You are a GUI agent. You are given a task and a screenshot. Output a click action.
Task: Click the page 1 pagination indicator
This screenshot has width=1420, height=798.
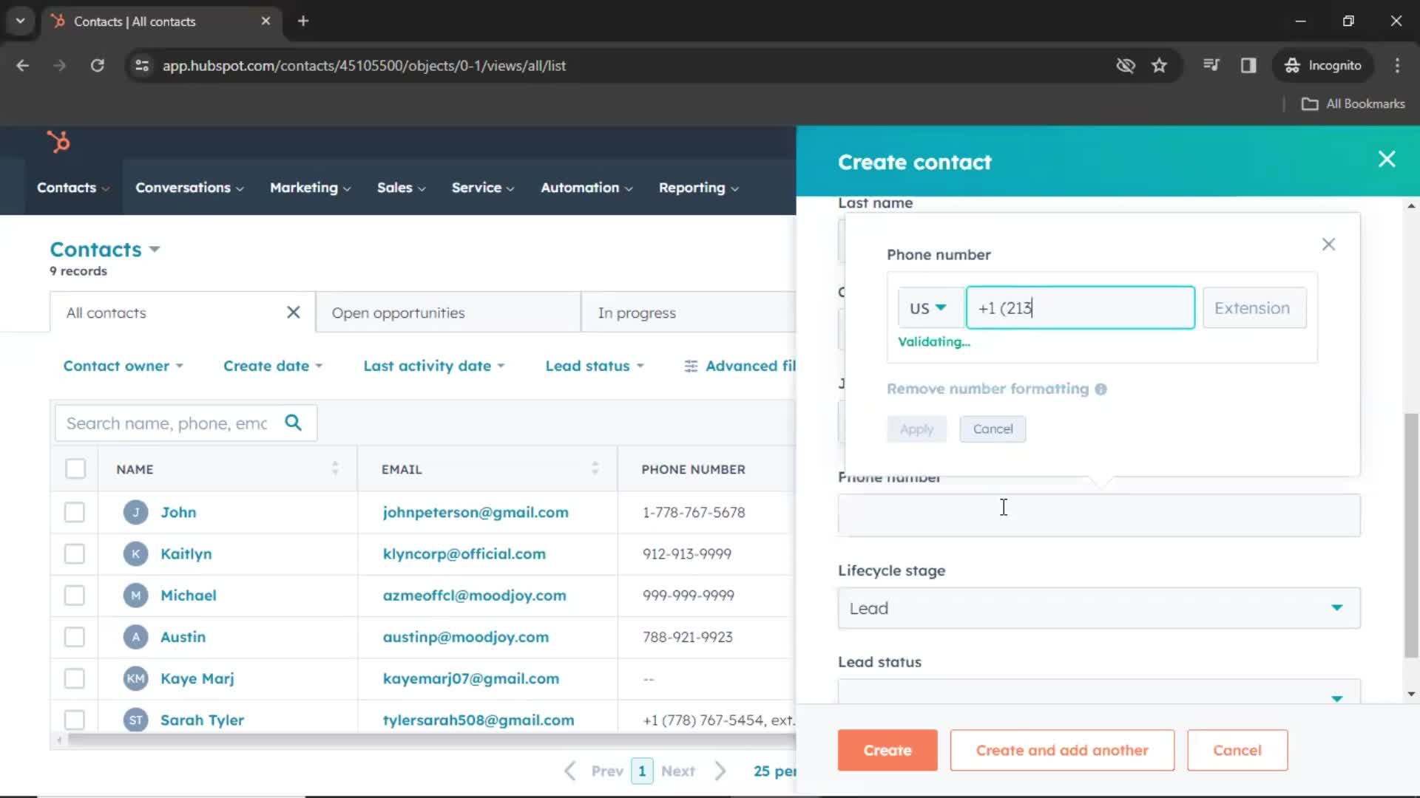tap(642, 771)
